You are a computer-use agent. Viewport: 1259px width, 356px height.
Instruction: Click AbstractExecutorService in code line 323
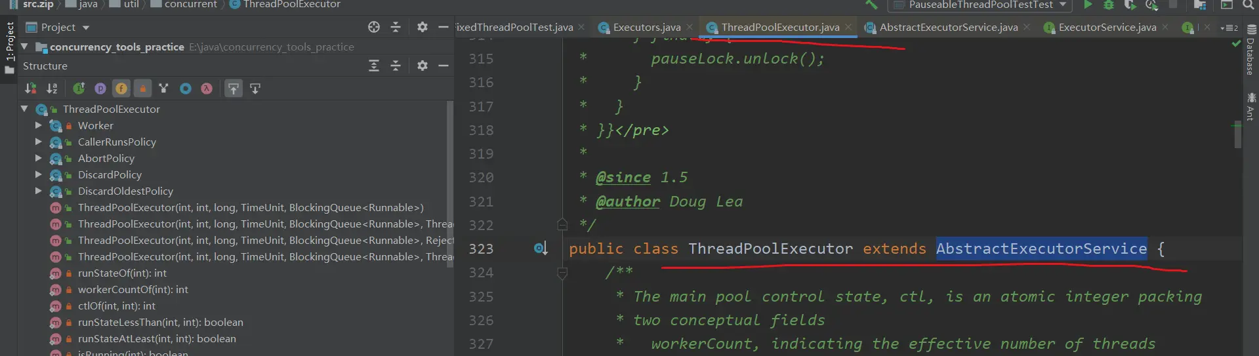pyautogui.click(x=1041, y=248)
